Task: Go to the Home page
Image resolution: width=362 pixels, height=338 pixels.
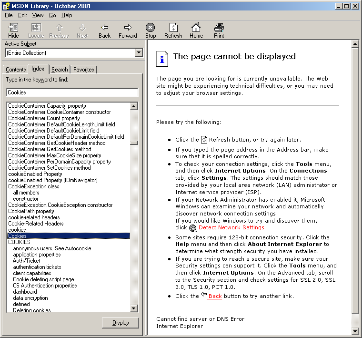Action: [x=196, y=27]
